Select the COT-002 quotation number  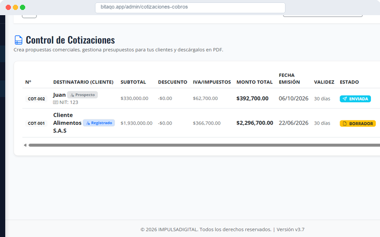37,99
